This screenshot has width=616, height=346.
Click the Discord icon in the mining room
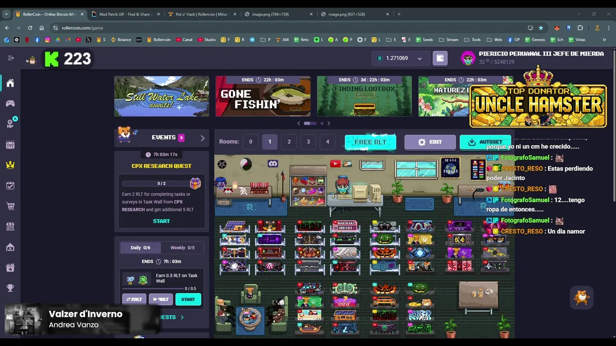pyautogui.click(x=272, y=164)
